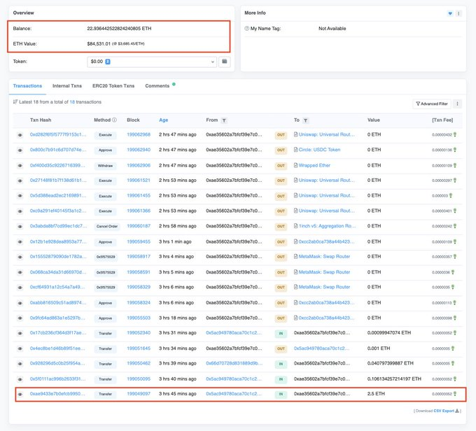Toggle quick view eye for Cancel Order row

coord(20,227)
